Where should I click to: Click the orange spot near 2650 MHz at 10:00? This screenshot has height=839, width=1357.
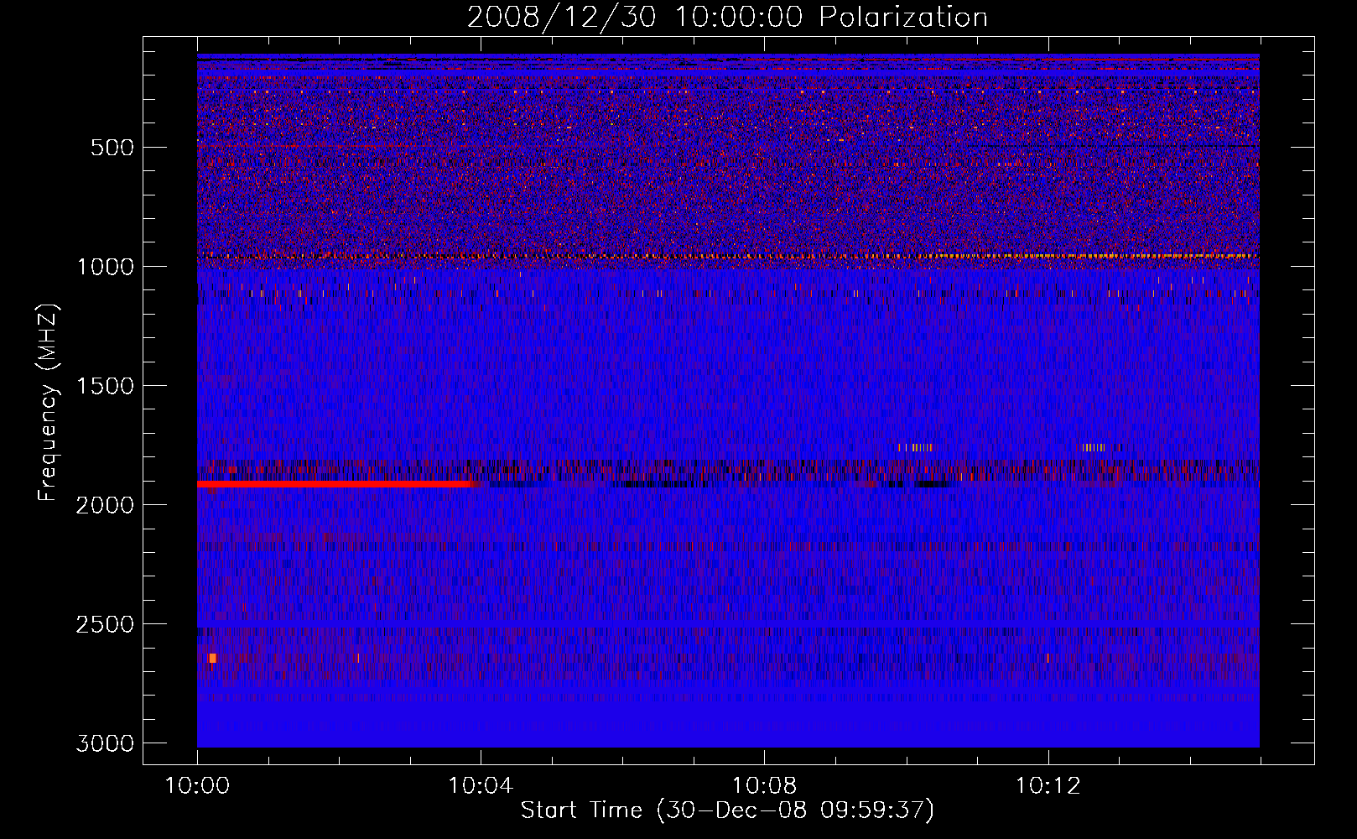(x=212, y=658)
